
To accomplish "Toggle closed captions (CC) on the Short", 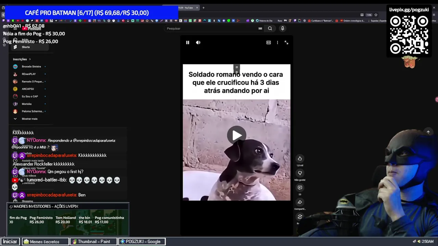I will click(269, 42).
